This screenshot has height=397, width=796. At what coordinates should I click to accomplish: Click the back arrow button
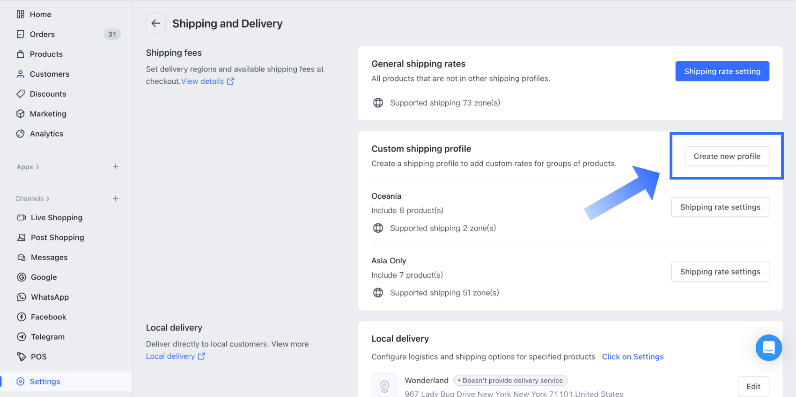[156, 23]
